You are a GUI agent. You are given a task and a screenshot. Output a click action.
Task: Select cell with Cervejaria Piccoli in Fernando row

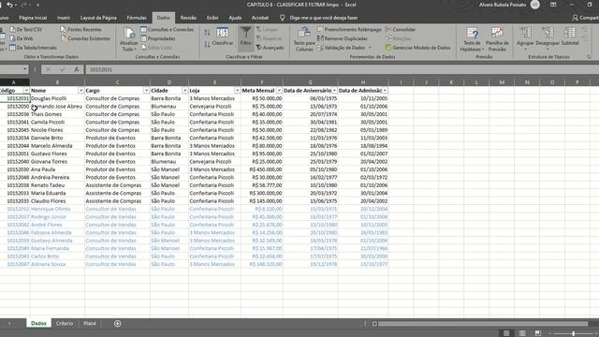pos(214,107)
